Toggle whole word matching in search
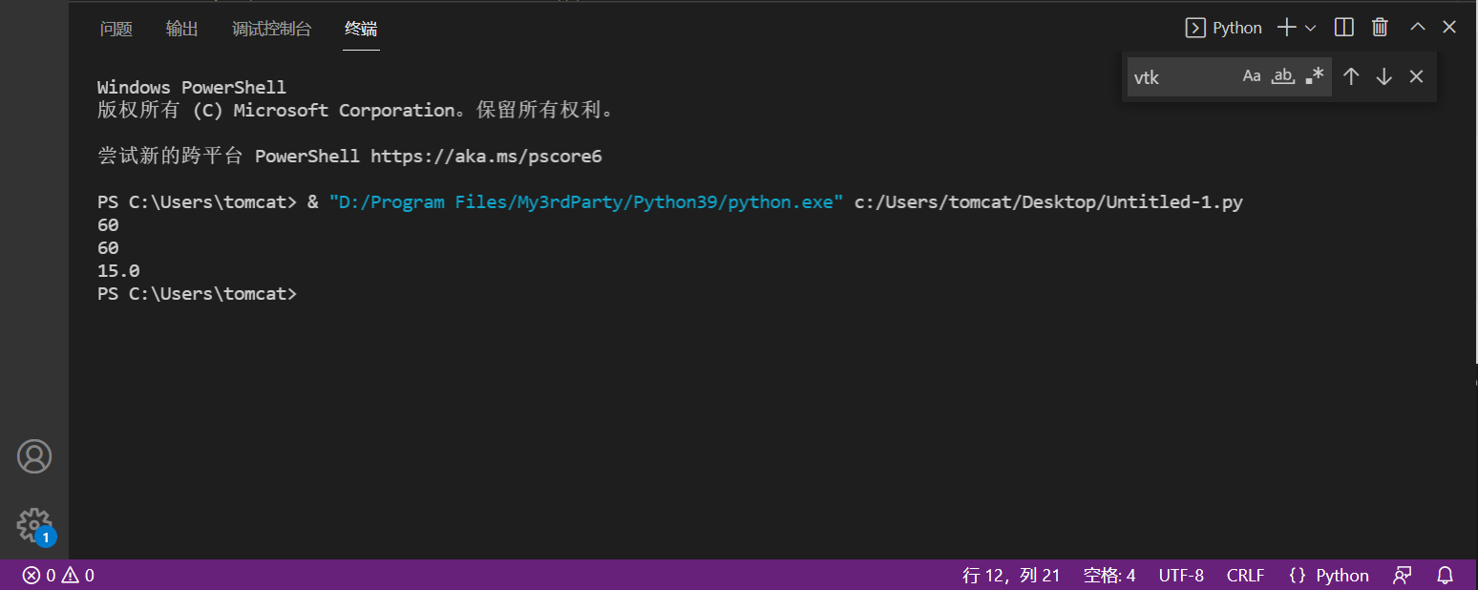1478x590 pixels. 1282,75
